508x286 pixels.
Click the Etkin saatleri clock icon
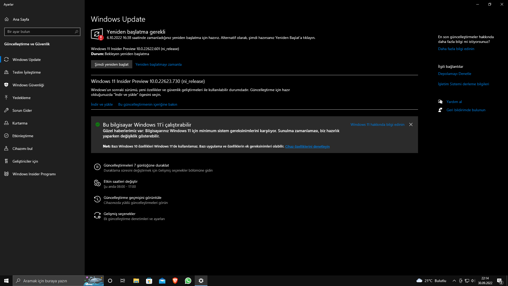[x=97, y=183]
